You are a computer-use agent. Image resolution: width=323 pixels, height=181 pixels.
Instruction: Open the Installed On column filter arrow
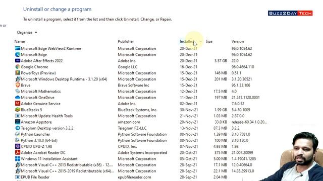[x=200, y=41]
